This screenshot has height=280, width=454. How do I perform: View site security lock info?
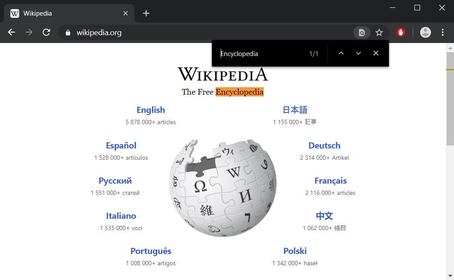click(x=68, y=33)
